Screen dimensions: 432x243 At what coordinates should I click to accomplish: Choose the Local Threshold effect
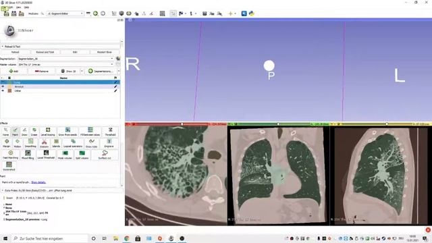[x=46, y=155]
